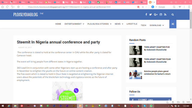Click the PLOJSLYDIABLOG site logo

[25, 15]
